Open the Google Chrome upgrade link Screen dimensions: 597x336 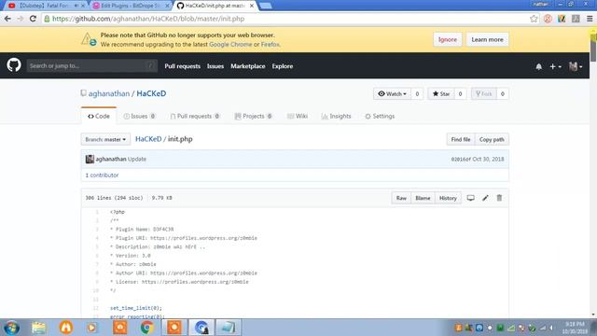click(x=230, y=44)
